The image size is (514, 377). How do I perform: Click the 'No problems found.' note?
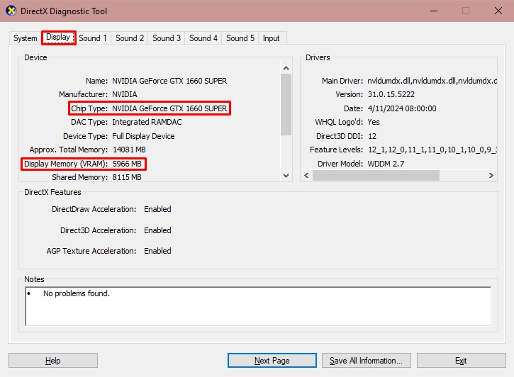pos(77,293)
